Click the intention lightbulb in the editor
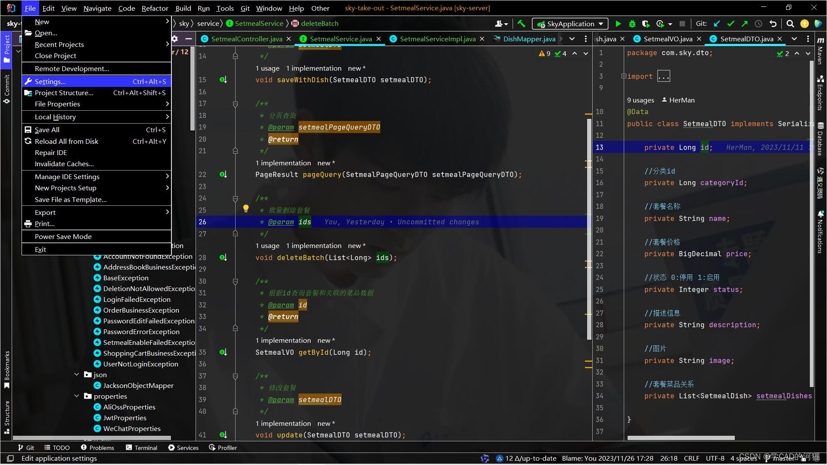827x465 pixels. (x=246, y=208)
